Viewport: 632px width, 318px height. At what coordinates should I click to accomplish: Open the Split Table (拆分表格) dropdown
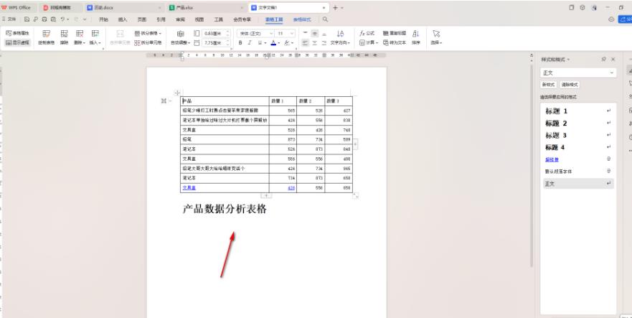[x=148, y=34]
